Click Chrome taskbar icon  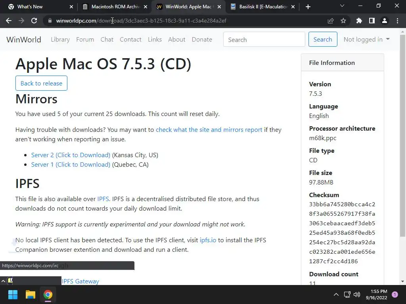pyautogui.click(x=48, y=294)
